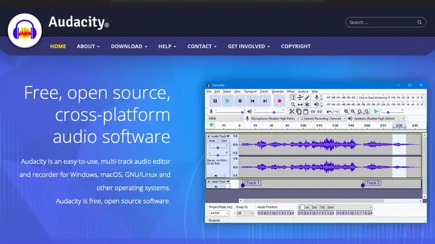The width and height of the screenshot is (435, 244).
Task: Select the Time Shift tool
Action: click(300, 105)
